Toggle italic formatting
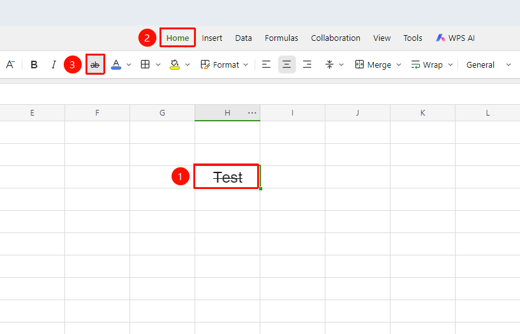Viewport: 520px width, 334px height. (x=54, y=65)
